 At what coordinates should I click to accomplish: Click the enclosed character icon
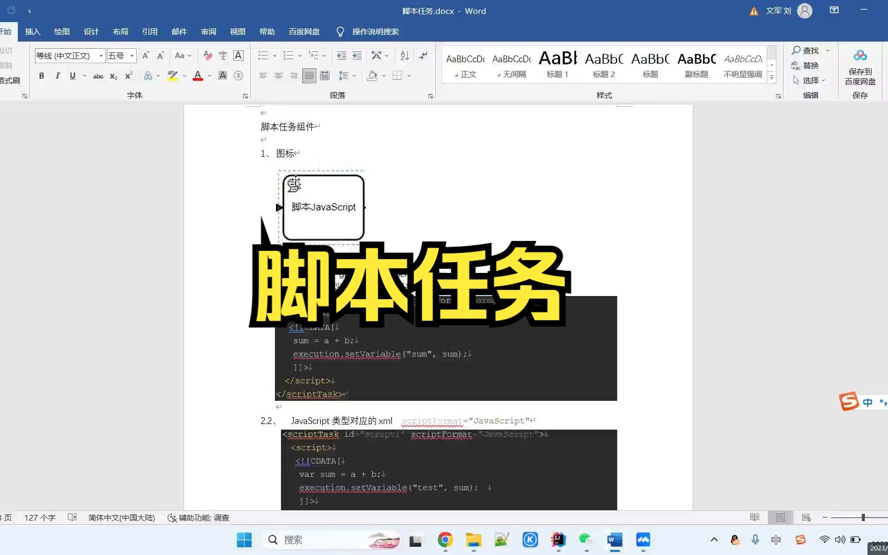click(238, 76)
